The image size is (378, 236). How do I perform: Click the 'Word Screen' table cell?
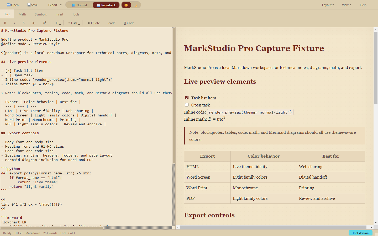click(x=207, y=177)
